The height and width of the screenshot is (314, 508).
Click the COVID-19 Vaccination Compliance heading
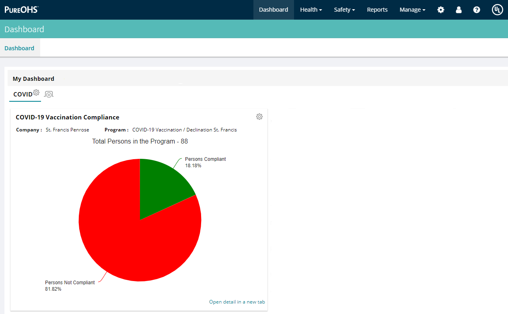point(68,117)
